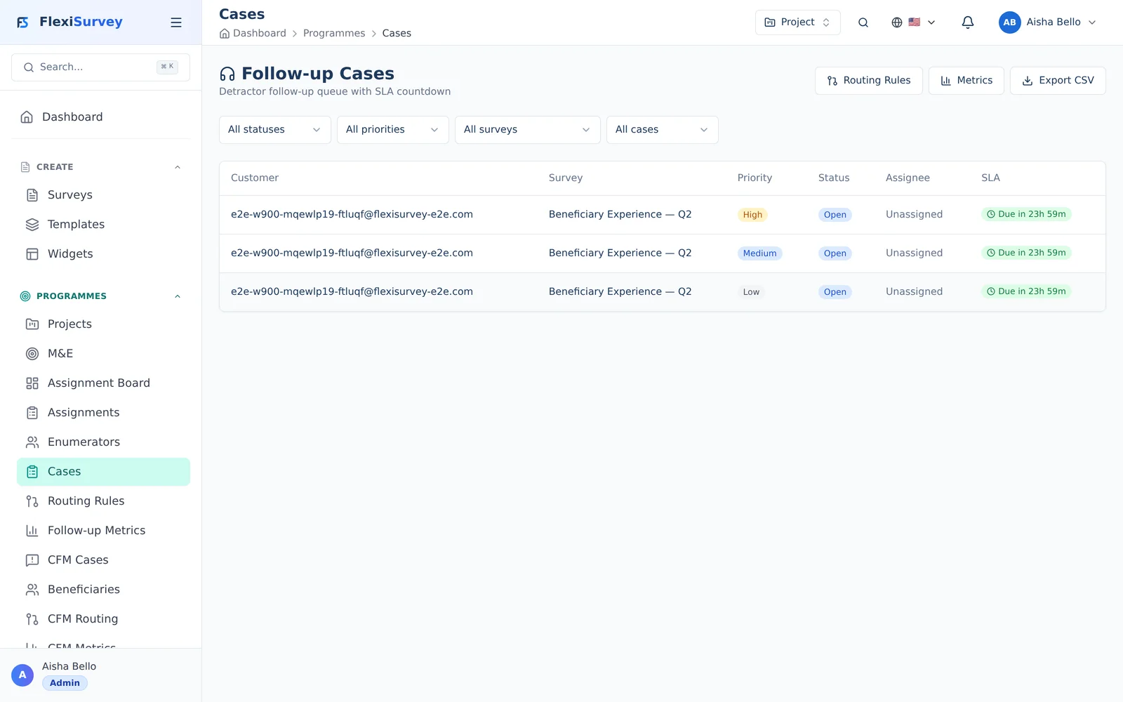Collapse the PROGRAMMES section

[178, 296]
